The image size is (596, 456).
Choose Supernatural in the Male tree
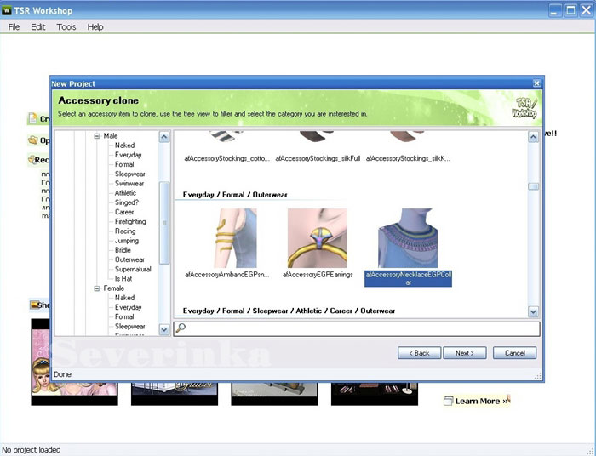point(133,270)
